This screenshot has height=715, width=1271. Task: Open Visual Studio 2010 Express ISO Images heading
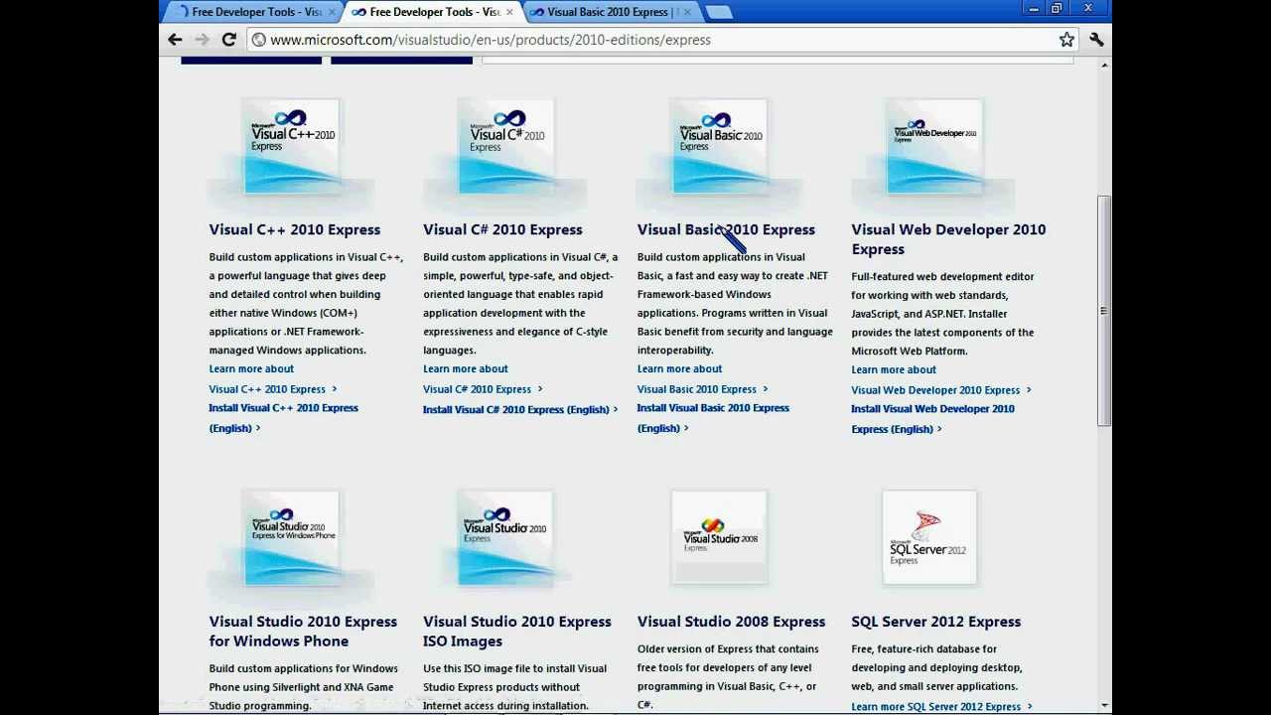pyautogui.click(x=517, y=632)
